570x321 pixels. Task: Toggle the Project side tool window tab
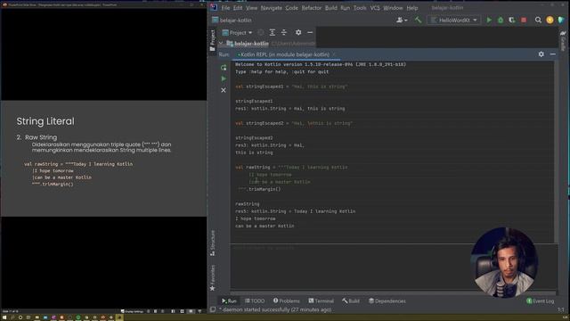[x=213, y=40]
